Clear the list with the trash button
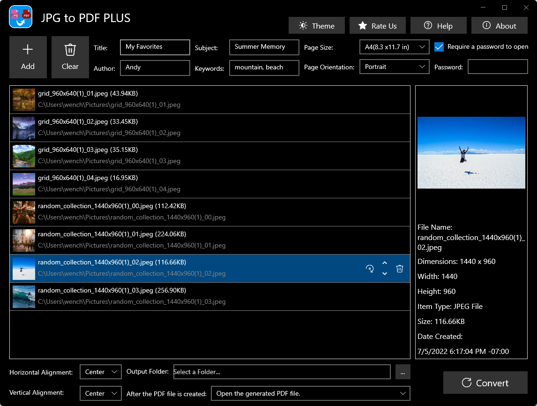This screenshot has height=406, width=537. point(70,57)
